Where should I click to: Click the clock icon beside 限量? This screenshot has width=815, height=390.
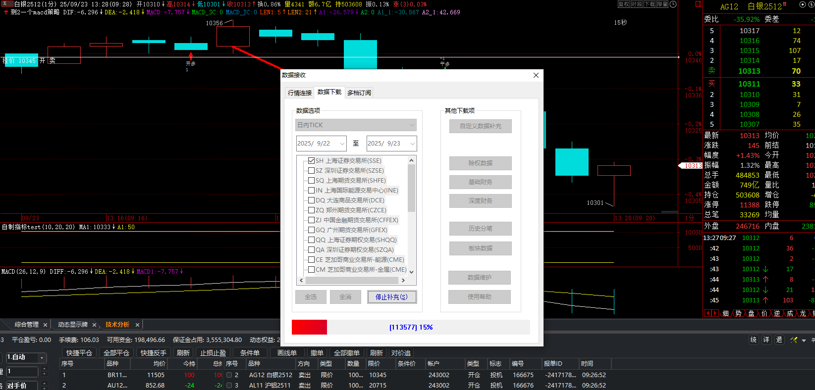(673, 4)
